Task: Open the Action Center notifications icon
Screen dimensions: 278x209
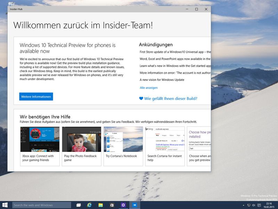Action: point(259,206)
